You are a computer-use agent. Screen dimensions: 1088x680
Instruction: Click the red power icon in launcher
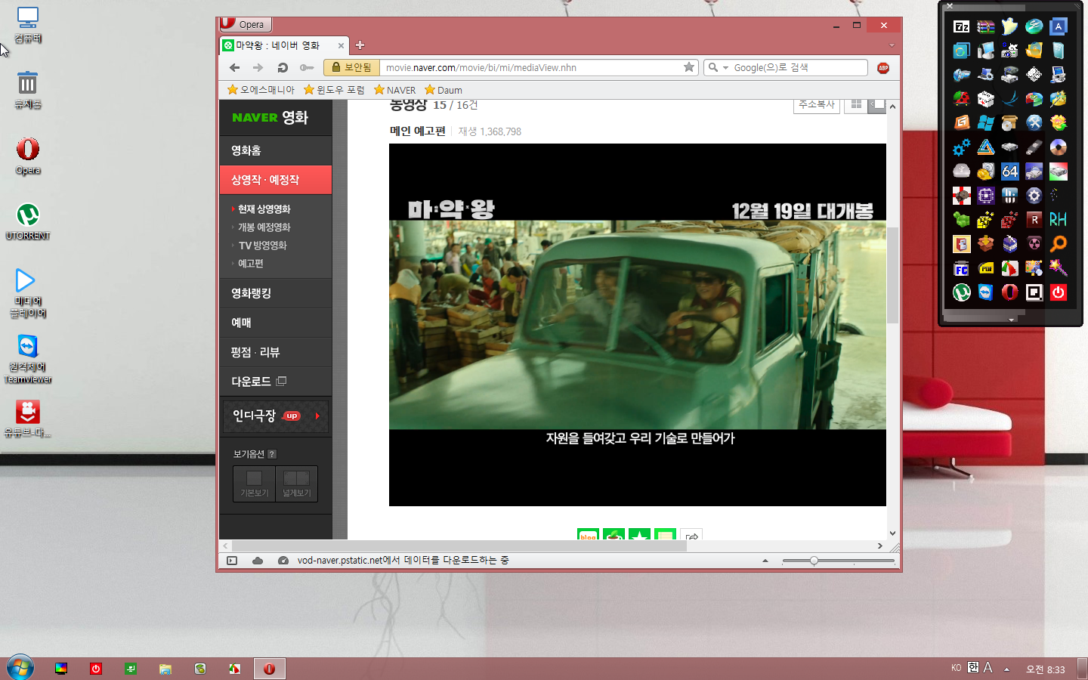1059,292
